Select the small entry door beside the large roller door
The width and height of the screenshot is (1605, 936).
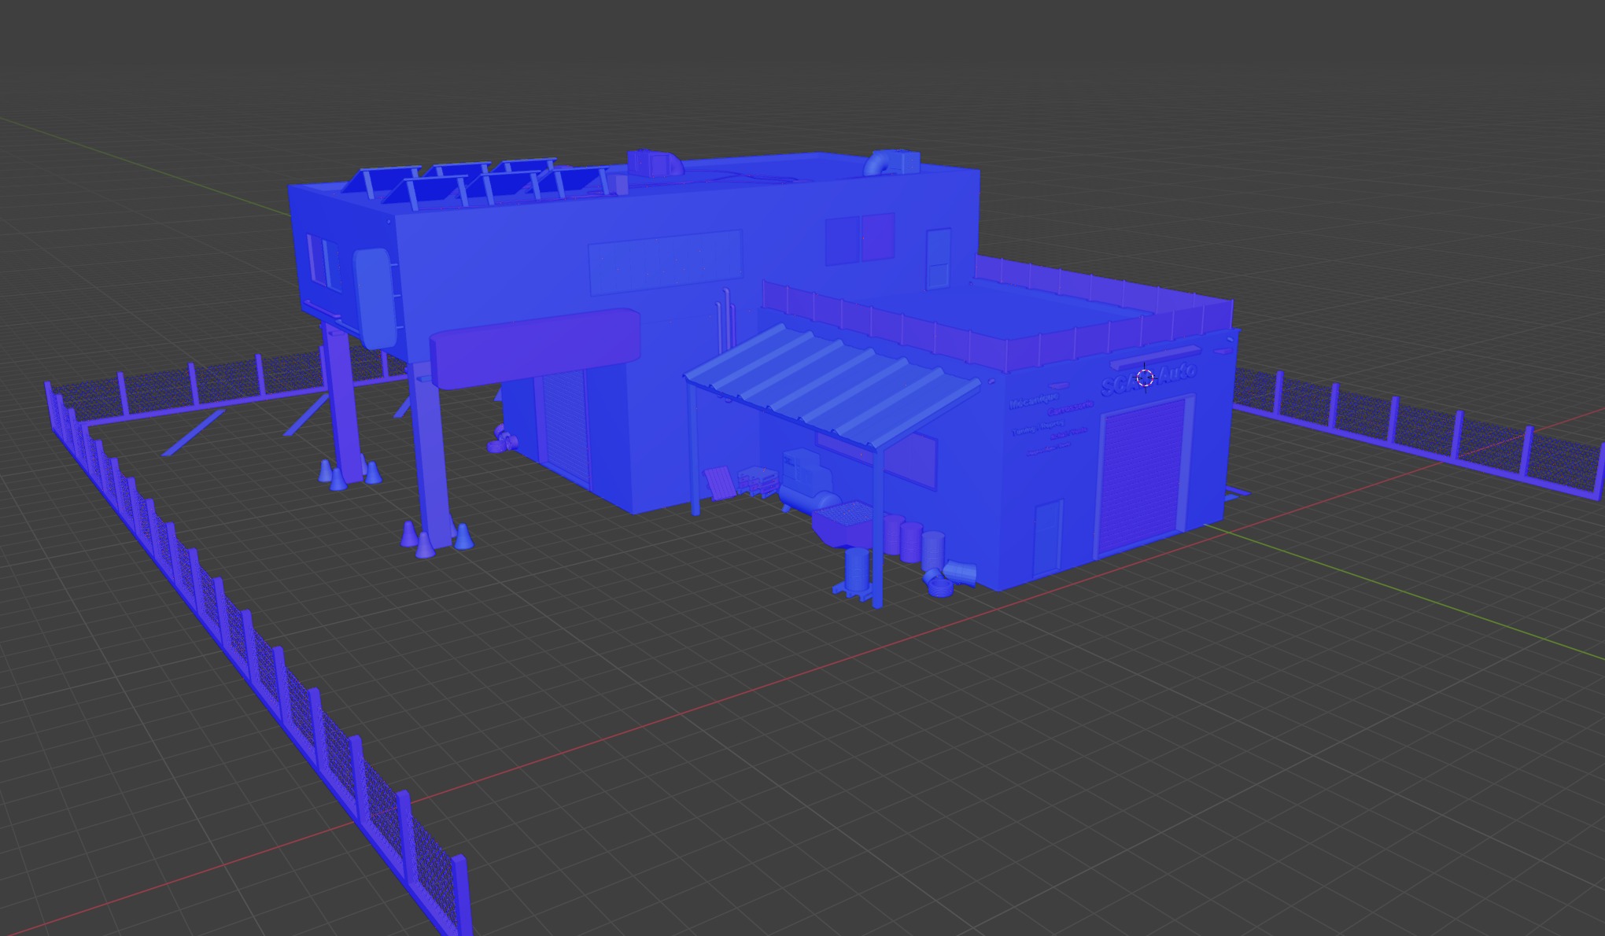click(1047, 537)
